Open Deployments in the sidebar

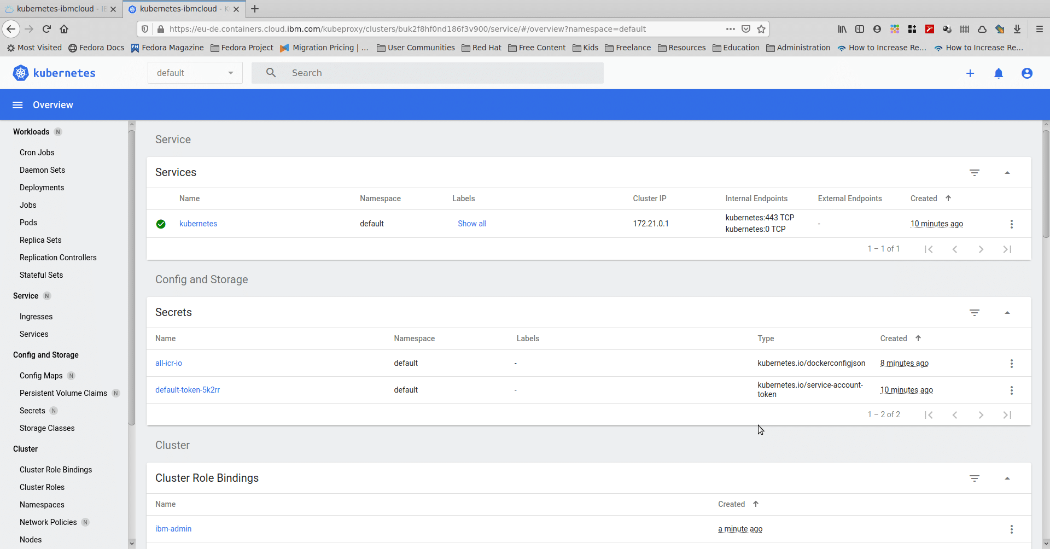click(42, 188)
